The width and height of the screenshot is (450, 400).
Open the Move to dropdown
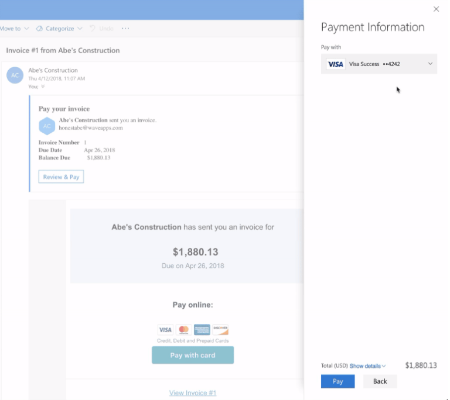point(14,29)
